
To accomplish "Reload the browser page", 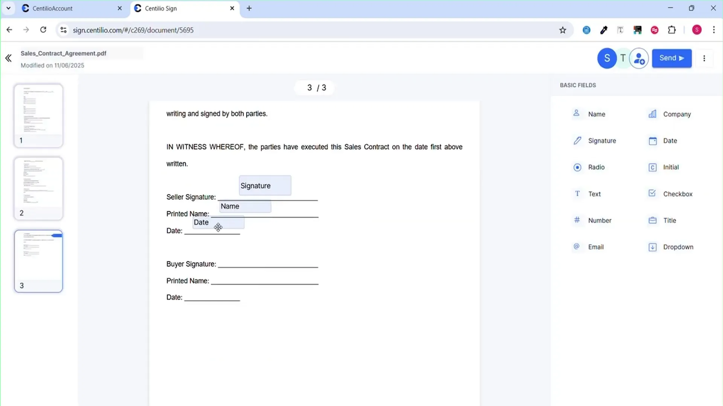I will [43, 30].
